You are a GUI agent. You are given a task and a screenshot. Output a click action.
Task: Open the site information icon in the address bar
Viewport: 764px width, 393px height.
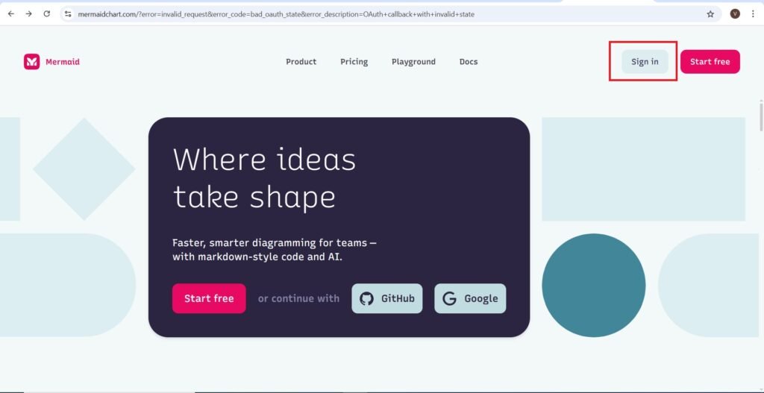click(68, 13)
